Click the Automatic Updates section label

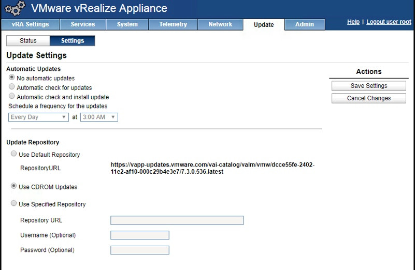point(34,69)
